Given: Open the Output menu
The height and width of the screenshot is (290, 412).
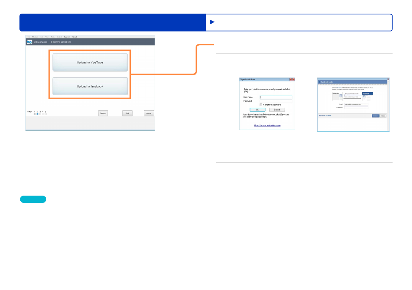Looking at the screenshot, I should coord(60,37).
